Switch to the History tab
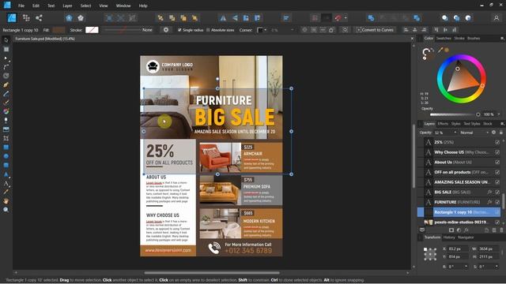 [449, 237]
